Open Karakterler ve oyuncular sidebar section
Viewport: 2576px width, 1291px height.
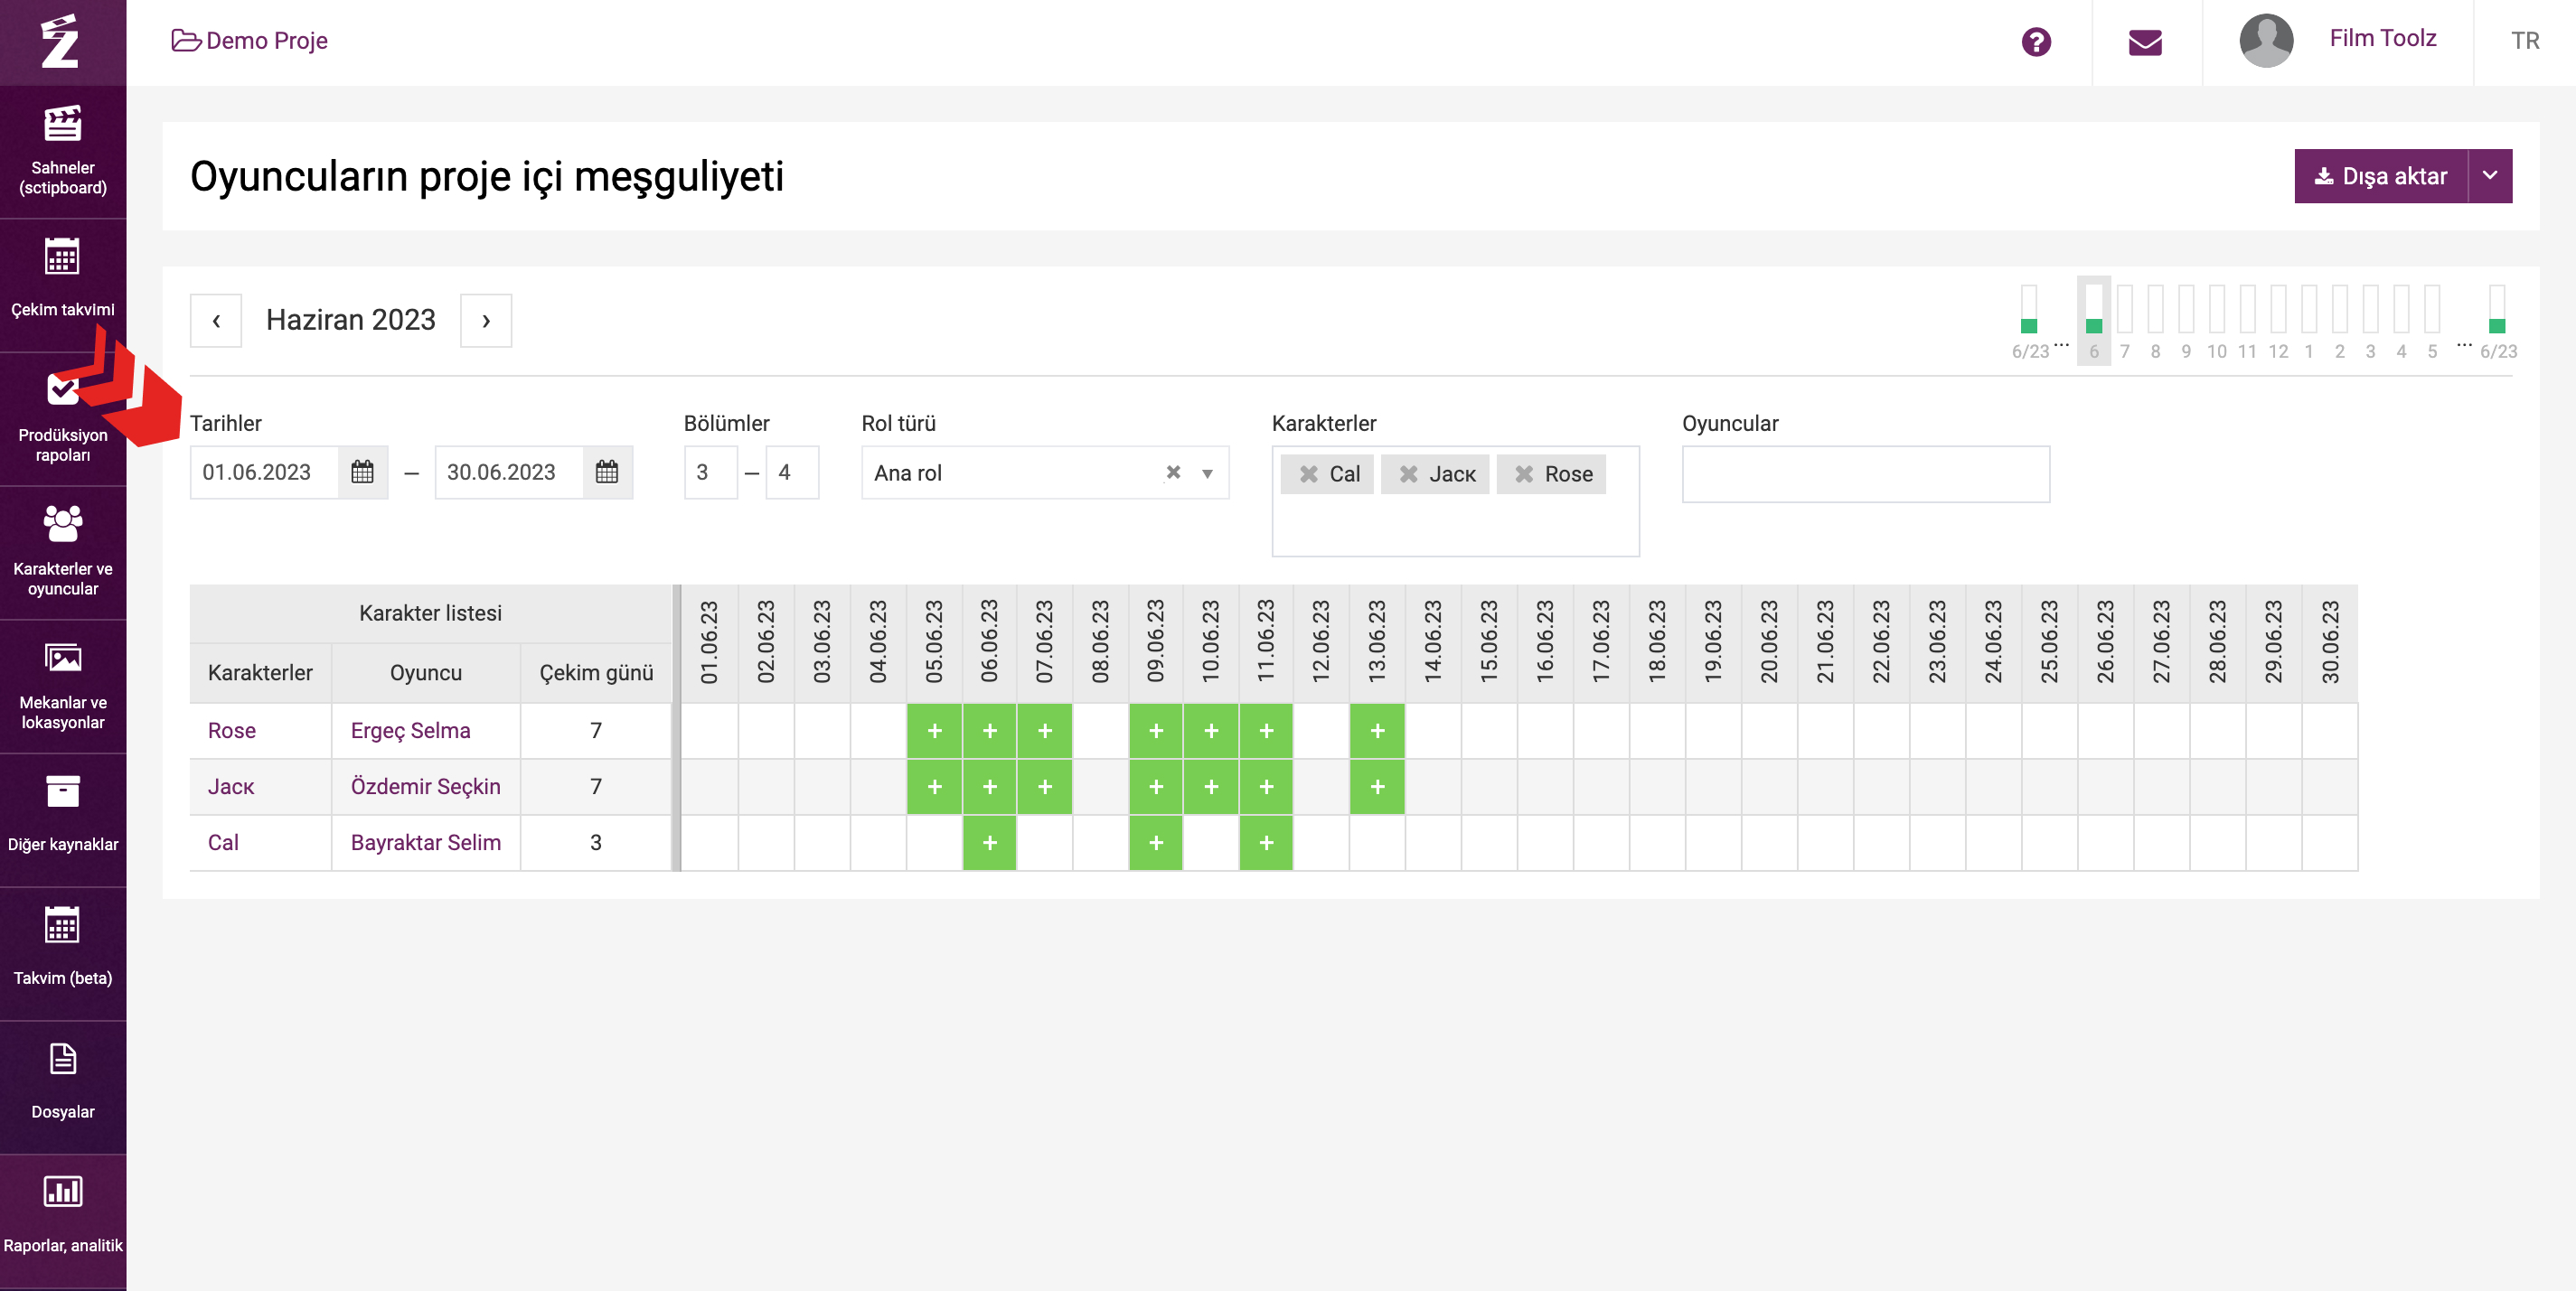(63, 553)
